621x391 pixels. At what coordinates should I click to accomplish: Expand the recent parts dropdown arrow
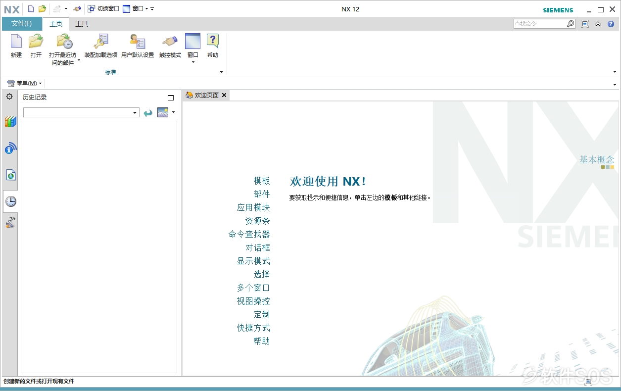[78, 61]
